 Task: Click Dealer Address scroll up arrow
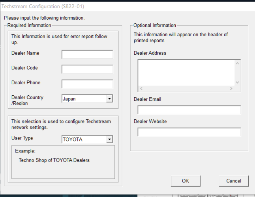[x=238, y=63]
